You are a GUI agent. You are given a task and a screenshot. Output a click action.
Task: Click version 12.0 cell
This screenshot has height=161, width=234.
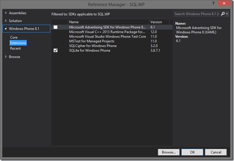[x=154, y=32]
